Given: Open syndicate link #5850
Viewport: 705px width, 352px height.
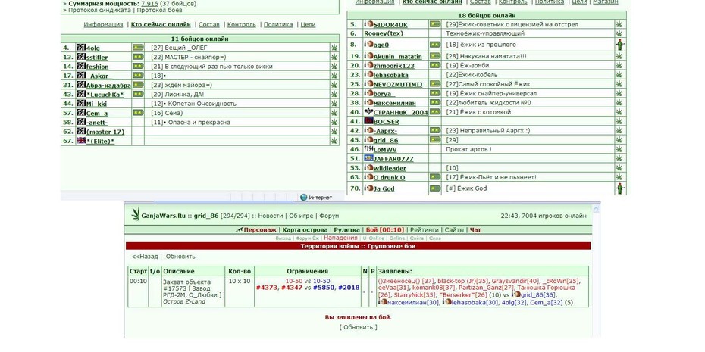Looking at the screenshot, I should tap(324, 288).
